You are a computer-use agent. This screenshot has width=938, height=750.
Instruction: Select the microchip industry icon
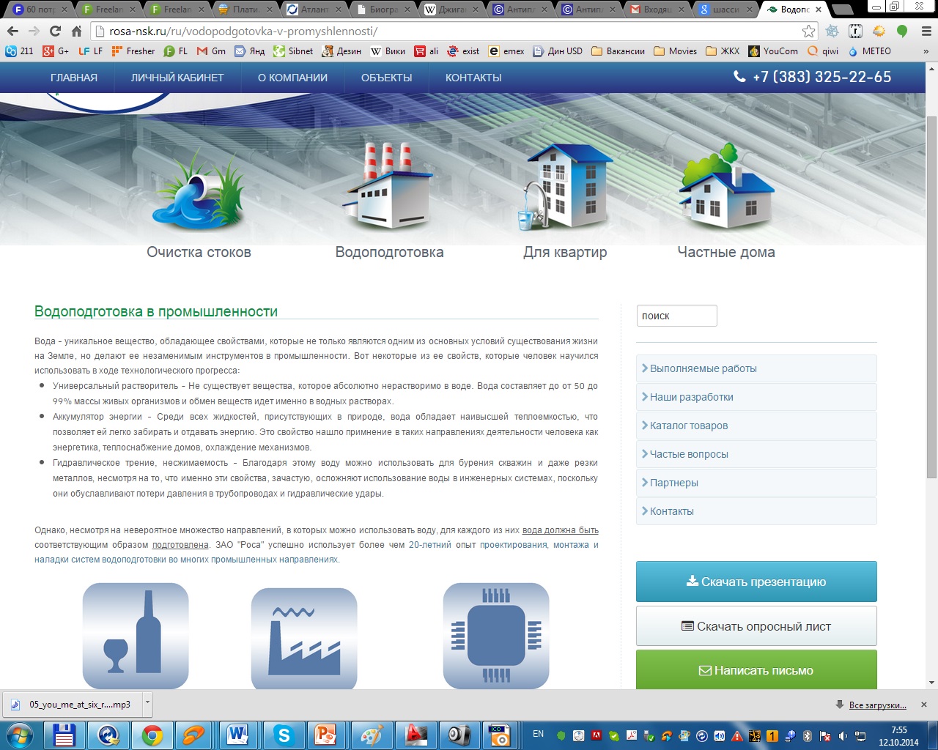(496, 636)
